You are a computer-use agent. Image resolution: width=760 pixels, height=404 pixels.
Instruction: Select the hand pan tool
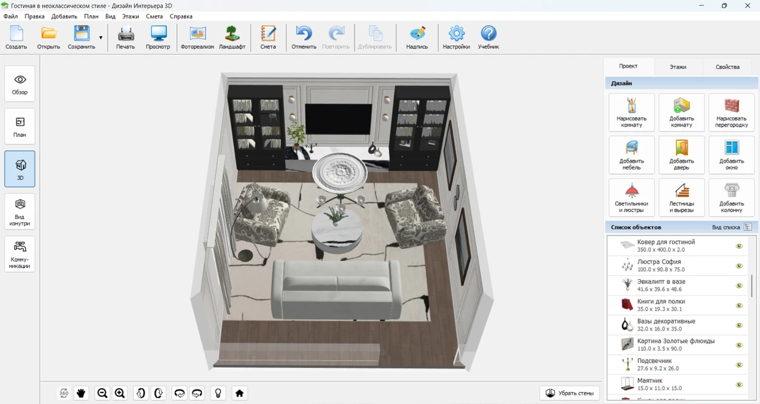point(81,393)
